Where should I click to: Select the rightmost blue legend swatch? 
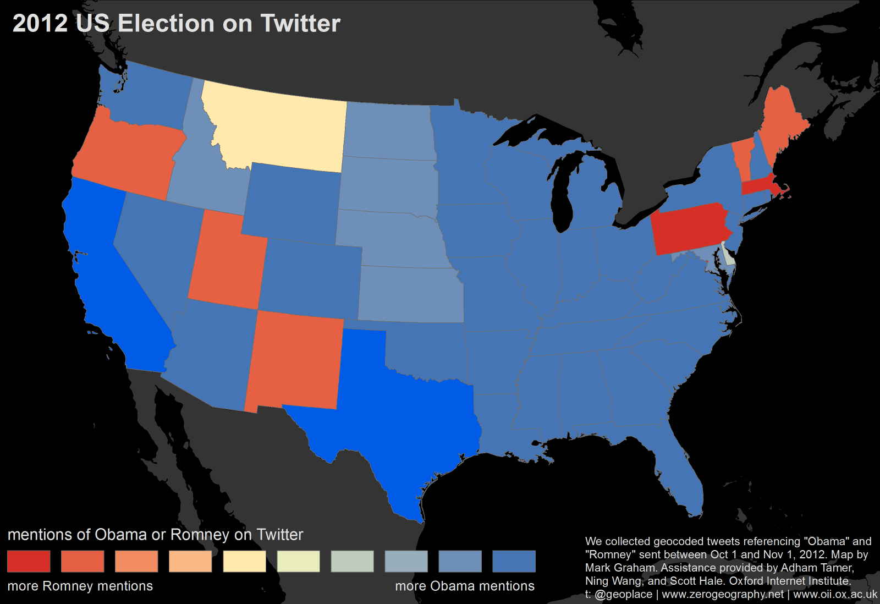coord(514,561)
